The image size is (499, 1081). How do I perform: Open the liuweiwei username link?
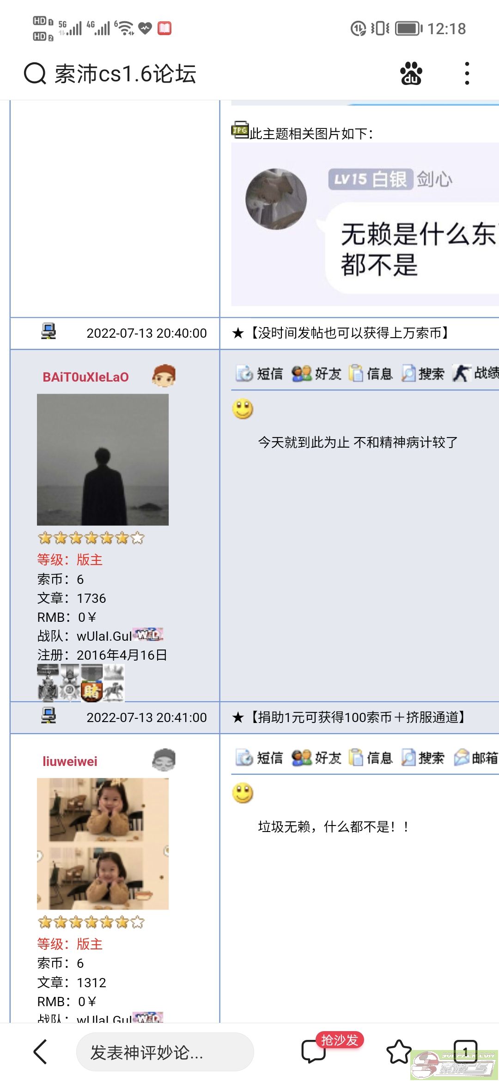(x=70, y=761)
